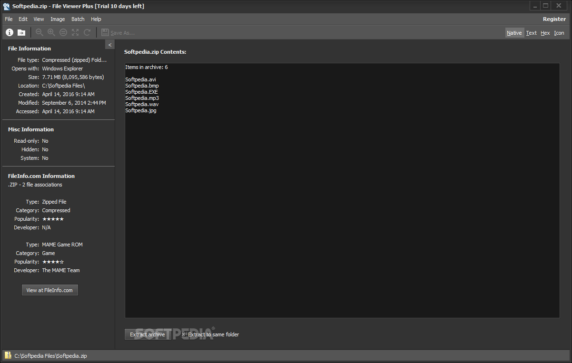572x363 pixels.
Task: Maximize the File Viewer Plus window
Action: pyautogui.click(x=546, y=6)
